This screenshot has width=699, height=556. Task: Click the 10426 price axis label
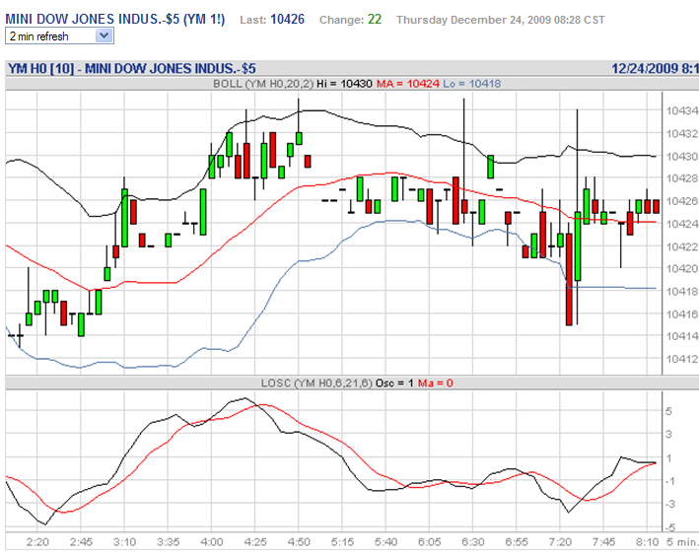click(x=682, y=201)
